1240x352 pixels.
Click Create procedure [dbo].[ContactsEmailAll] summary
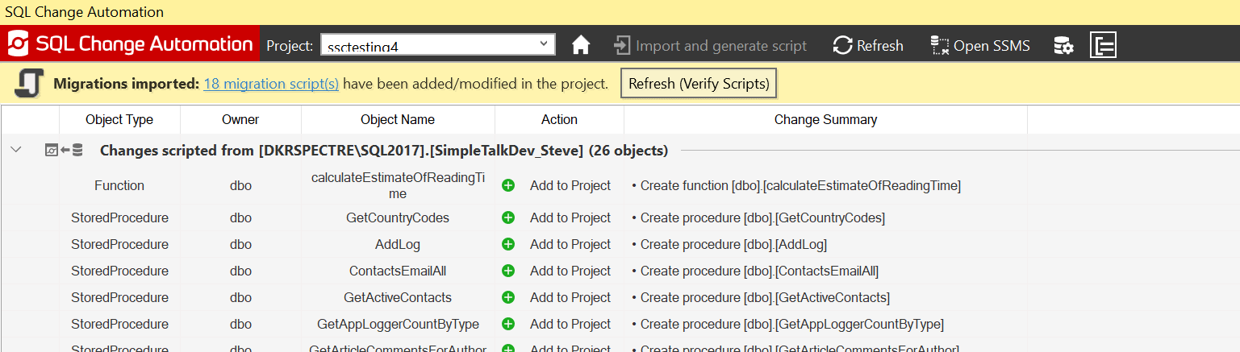point(755,271)
